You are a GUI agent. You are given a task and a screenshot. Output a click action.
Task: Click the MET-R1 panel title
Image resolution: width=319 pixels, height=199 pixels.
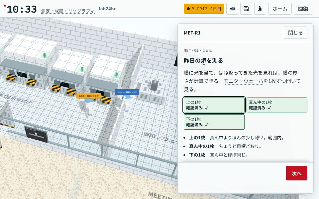[192, 33]
